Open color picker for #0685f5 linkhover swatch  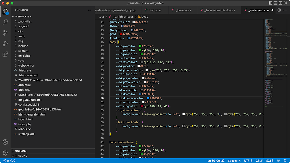pyautogui.click(x=148, y=98)
